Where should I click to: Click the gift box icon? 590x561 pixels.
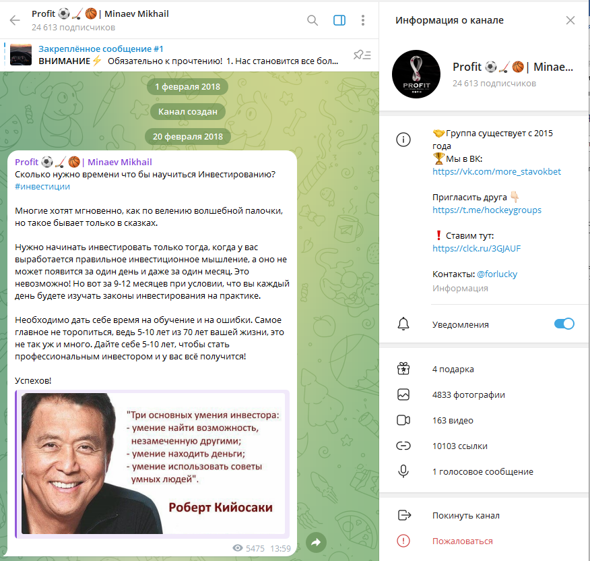403,369
